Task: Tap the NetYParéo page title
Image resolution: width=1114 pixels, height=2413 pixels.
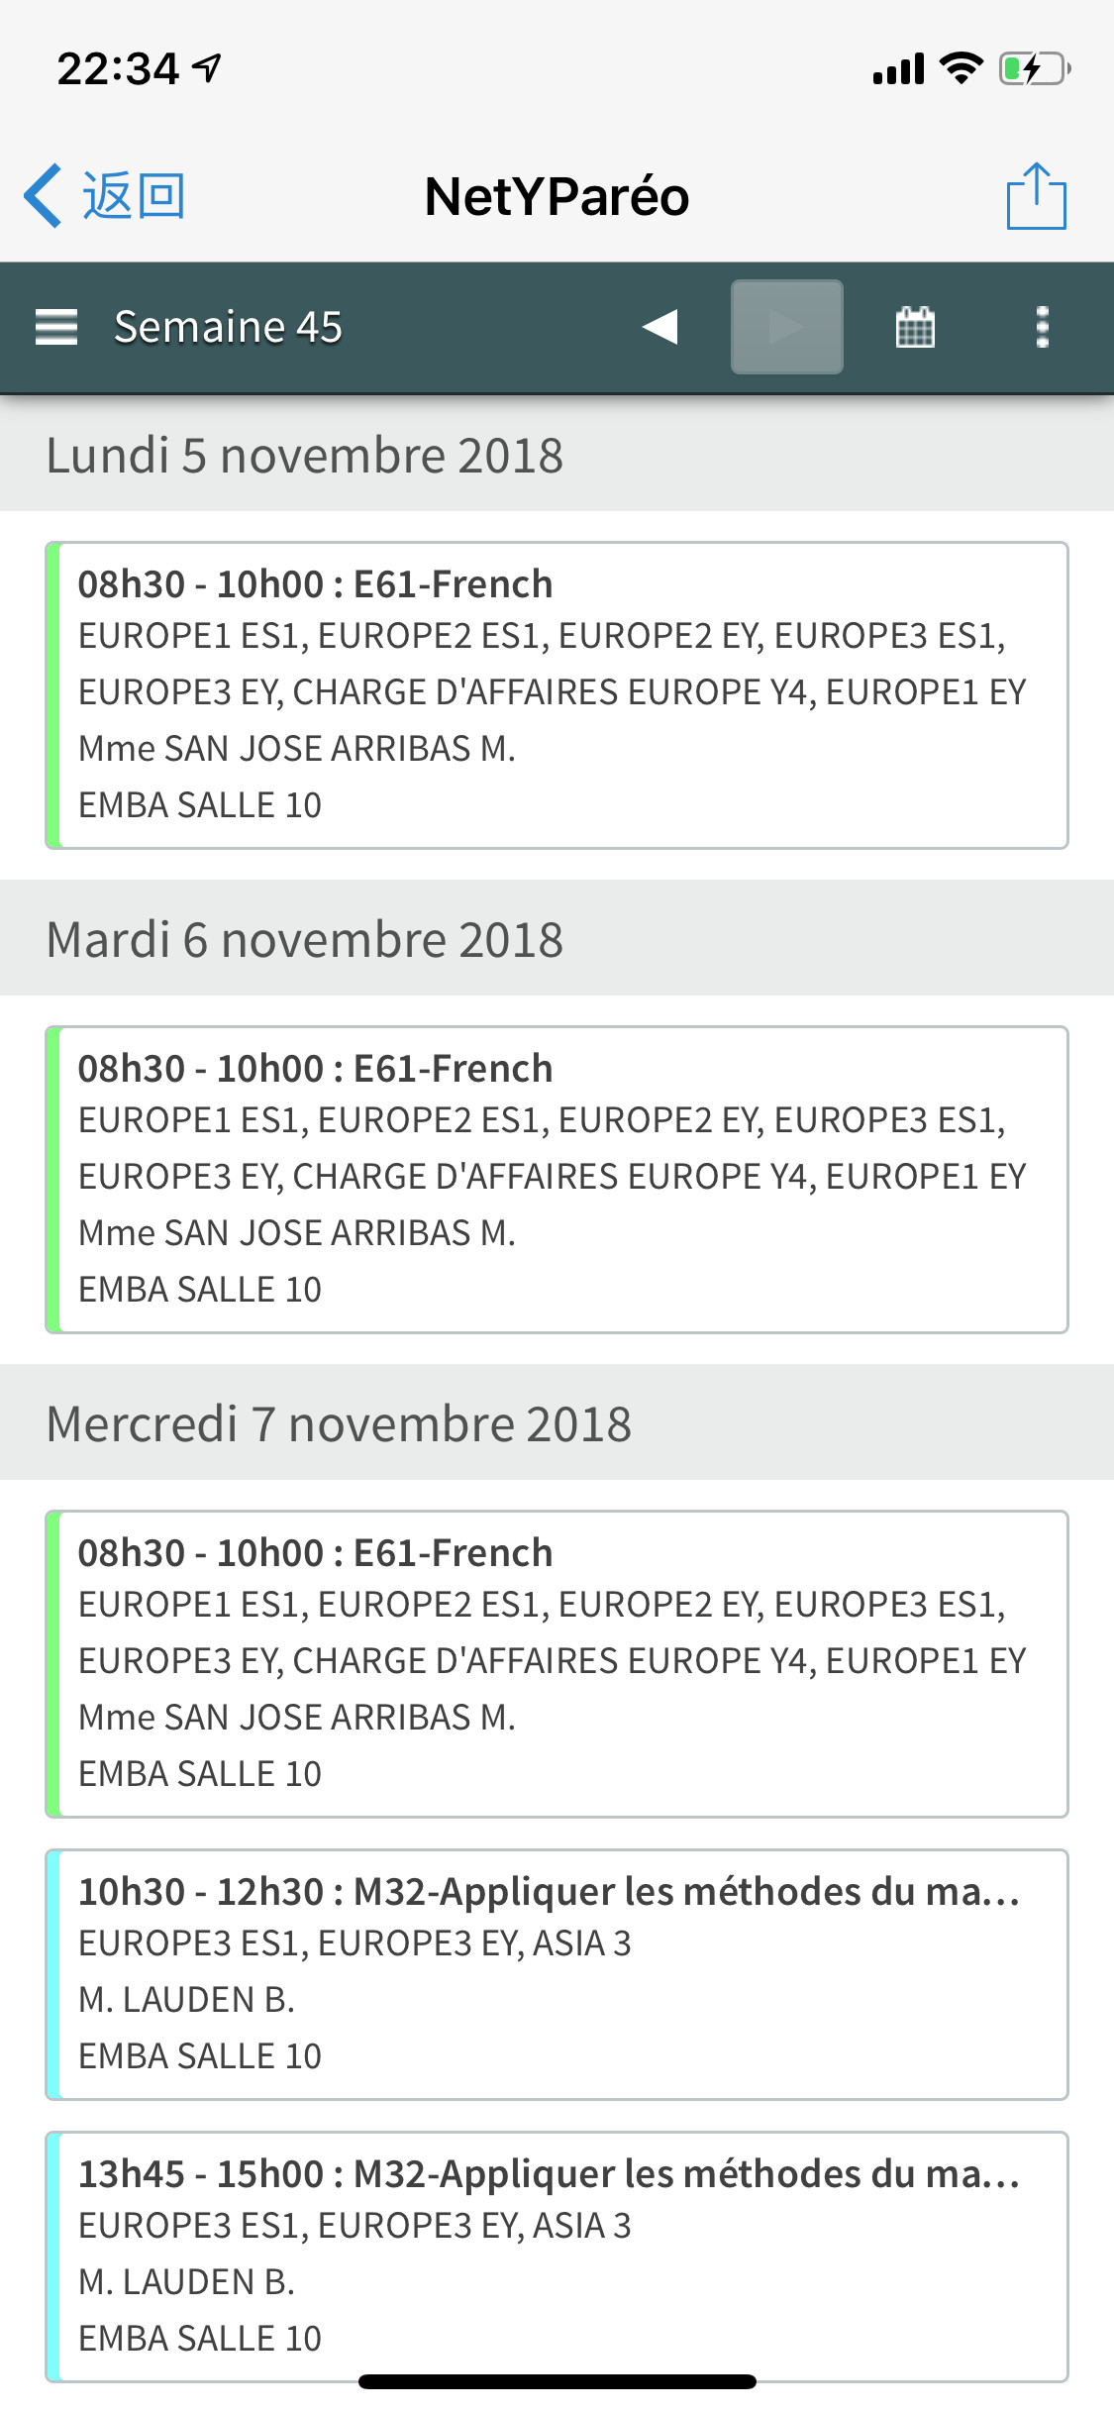Action: coord(557,196)
